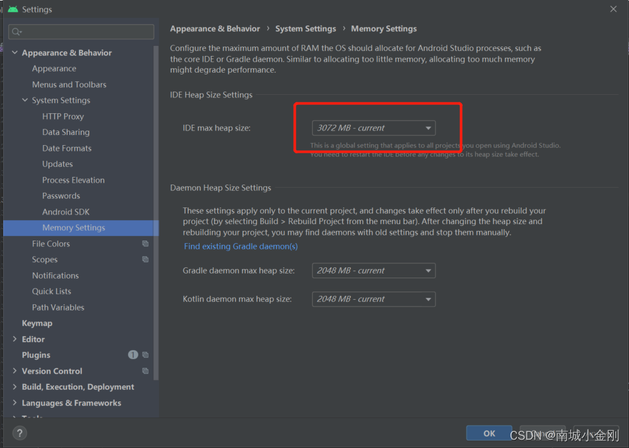This screenshot has width=629, height=448.
Task: Select the highlighted Memory Settings item
Action: tap(81, 228)
